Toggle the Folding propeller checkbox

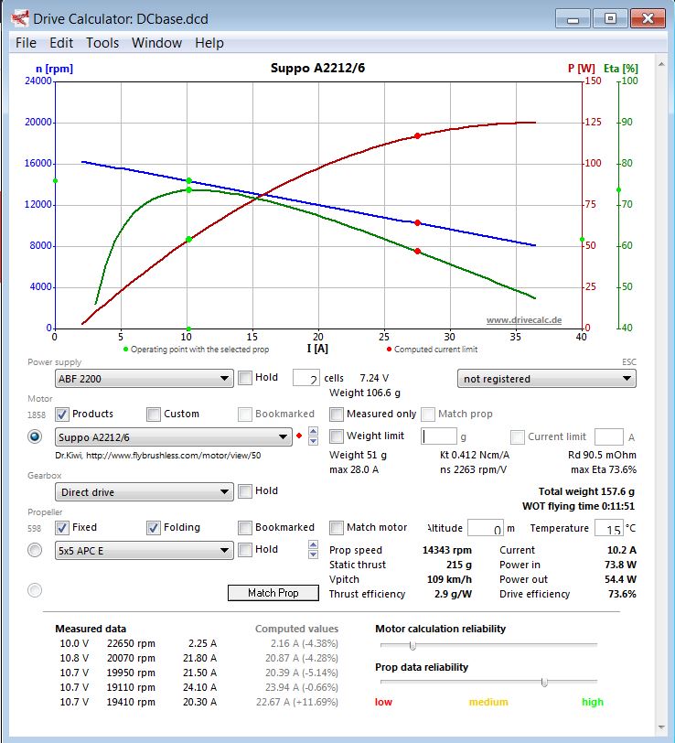(154, 527)
